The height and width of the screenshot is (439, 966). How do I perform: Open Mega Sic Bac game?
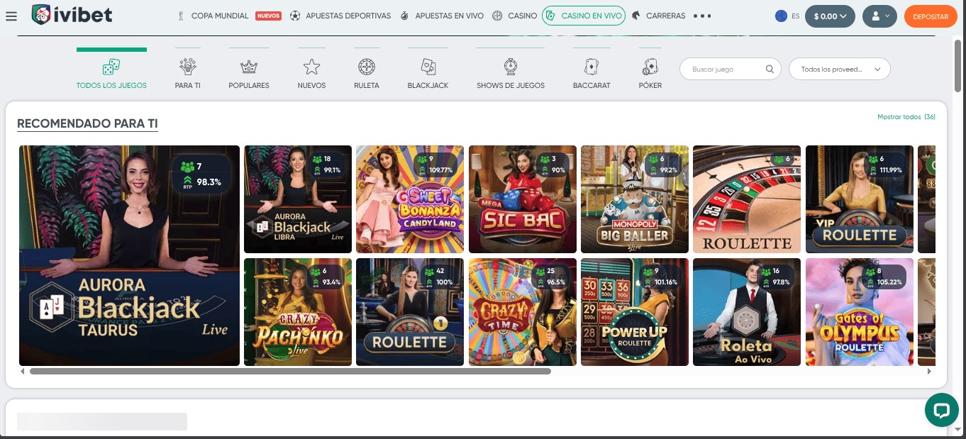523,199
